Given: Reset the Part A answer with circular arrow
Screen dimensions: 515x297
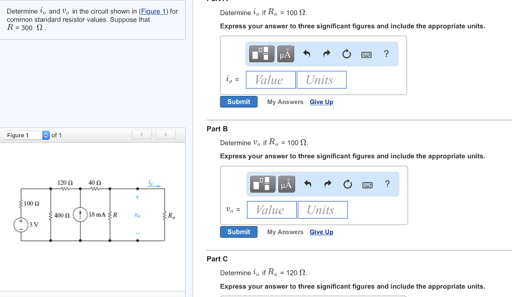Looking at the screenshot, I should tap(347, 54).
